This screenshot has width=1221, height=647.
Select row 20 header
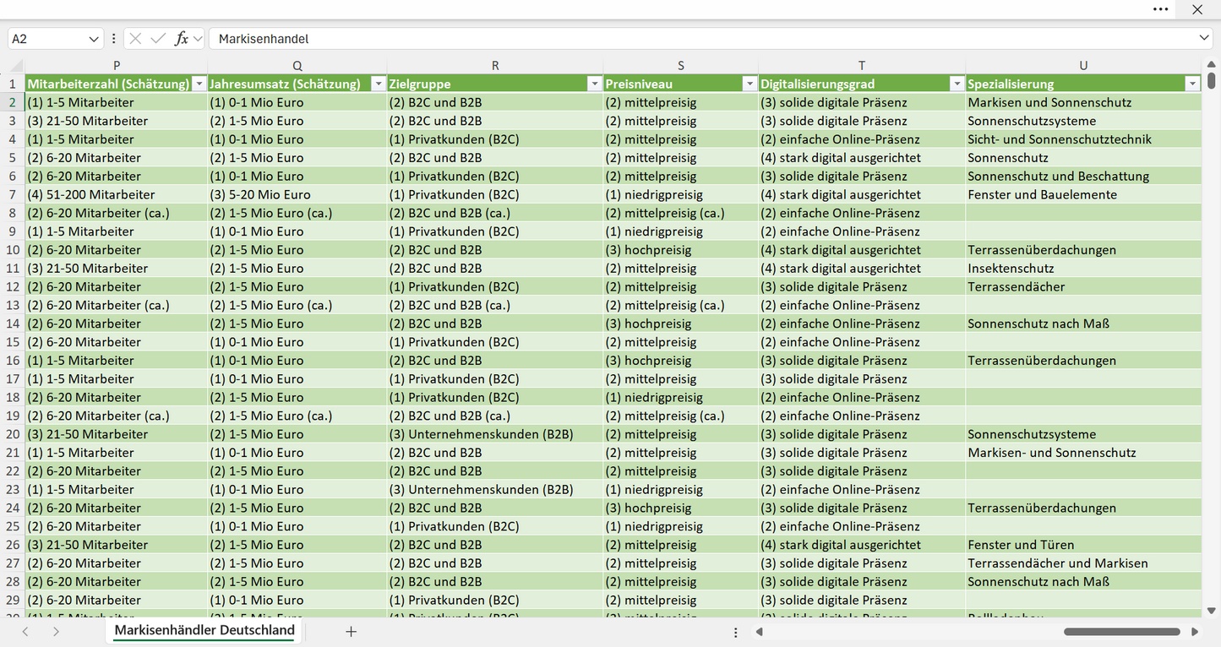pos(13,434)
